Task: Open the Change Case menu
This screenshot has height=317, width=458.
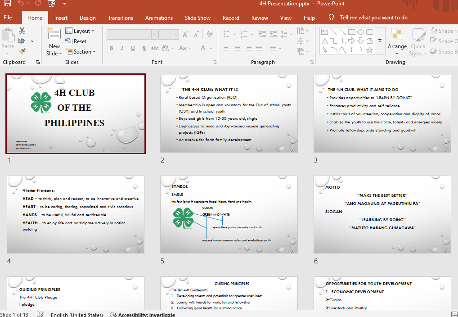Action: point(185,48)
